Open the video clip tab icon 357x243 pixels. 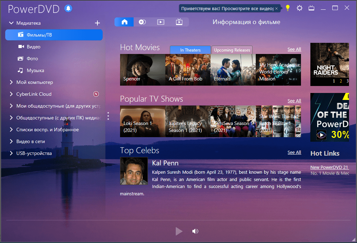click(161, 22)
